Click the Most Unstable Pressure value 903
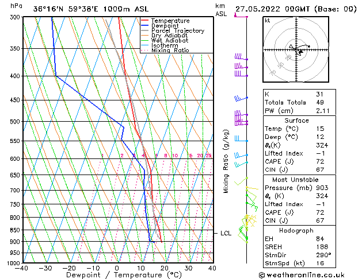362x279 pixels. [322, 188]
